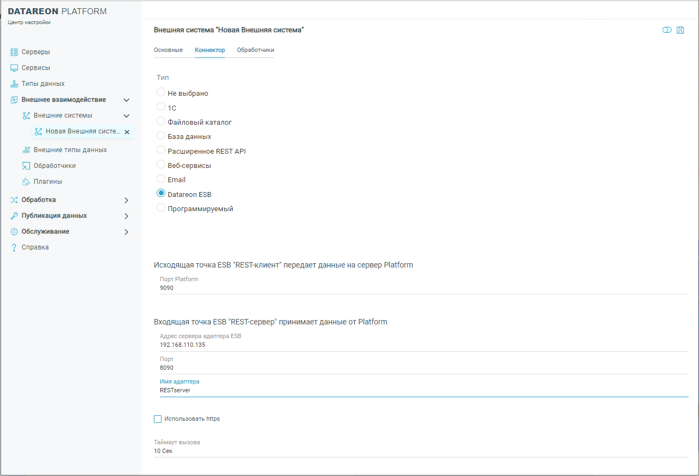Toggle the switch icon beside save
699x476 pixels.
click(x=667, y=30)
